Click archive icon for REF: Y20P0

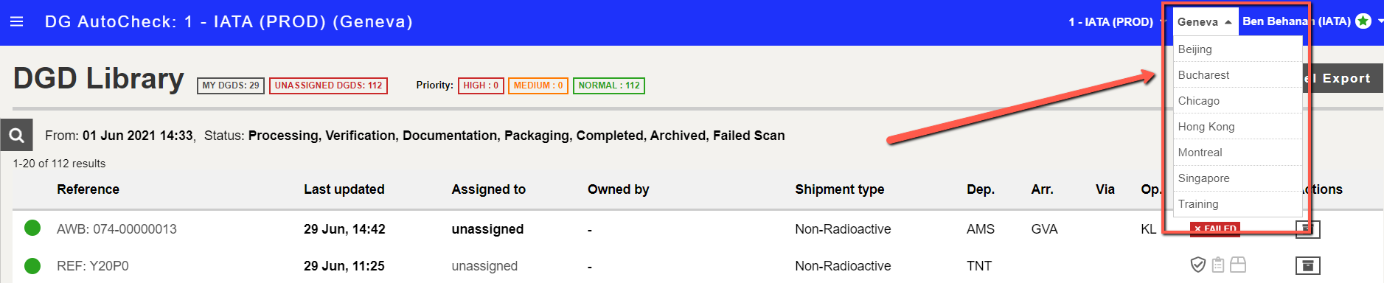click(x=1307, y=265)
